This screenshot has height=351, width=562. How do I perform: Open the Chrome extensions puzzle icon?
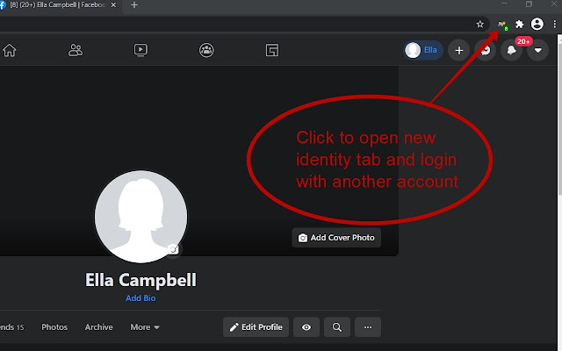click(519, 25)
